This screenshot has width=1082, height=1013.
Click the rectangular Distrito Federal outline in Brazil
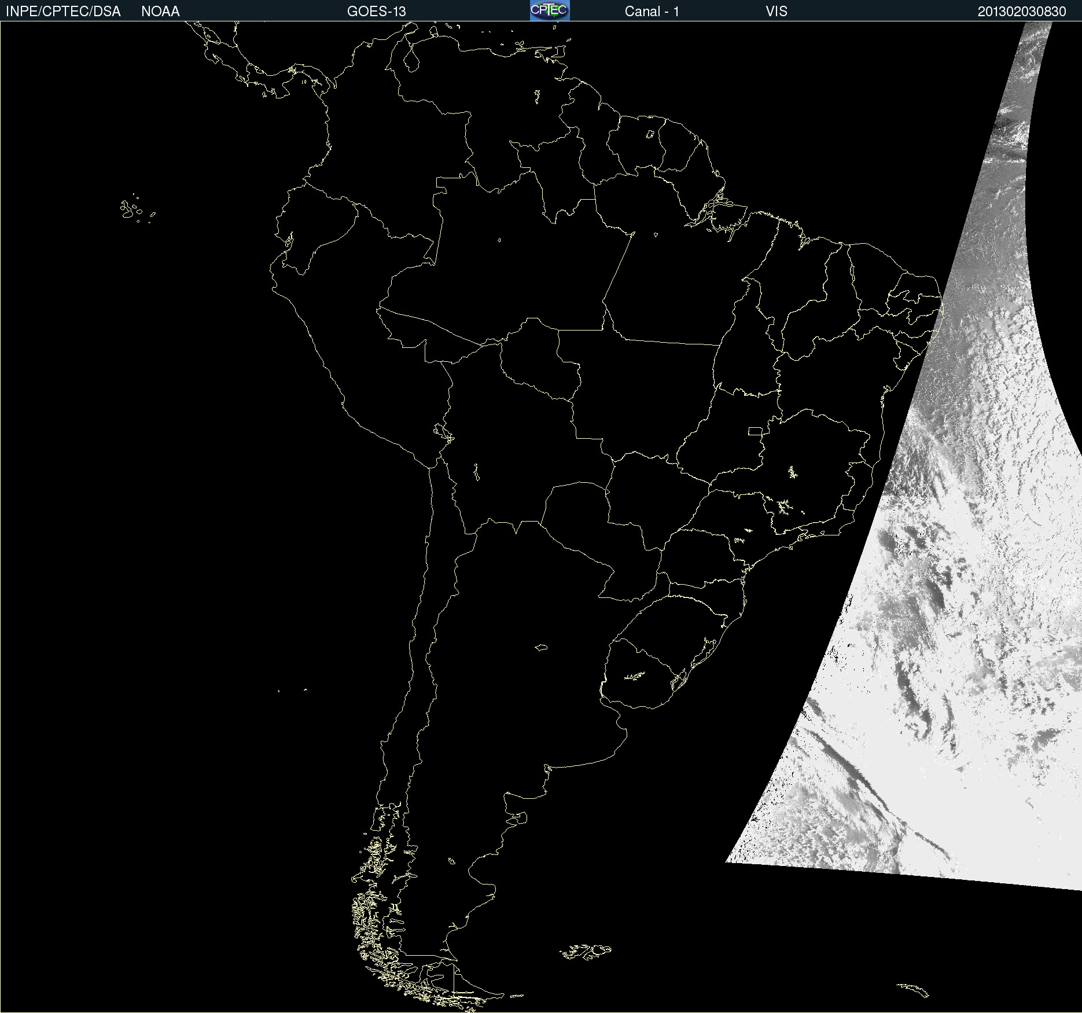[755, 431]
